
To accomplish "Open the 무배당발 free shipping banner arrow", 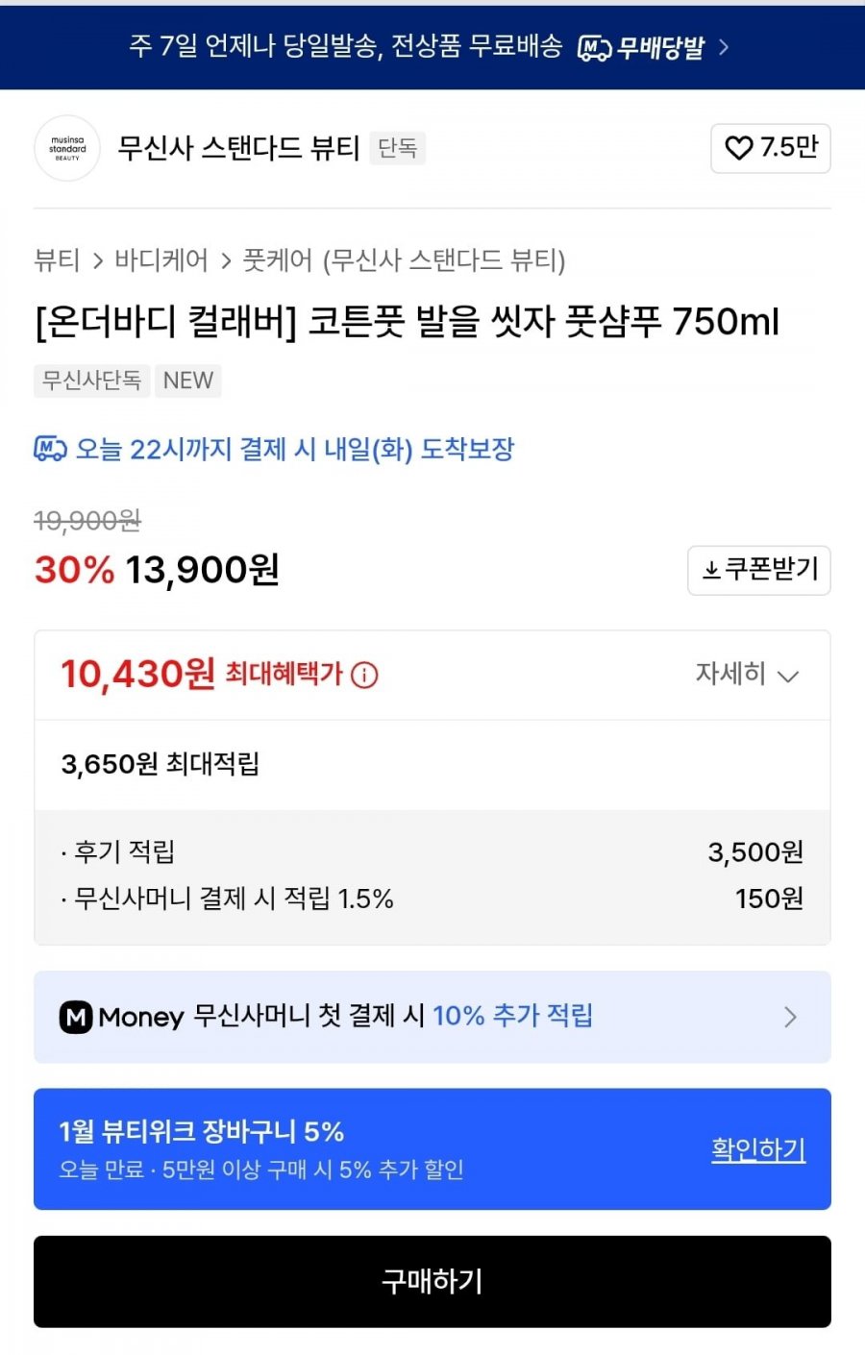I will (724, 47).
